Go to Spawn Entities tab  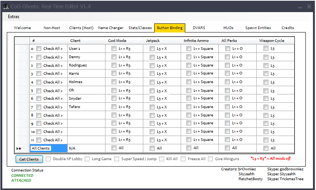tap(258, 28)
